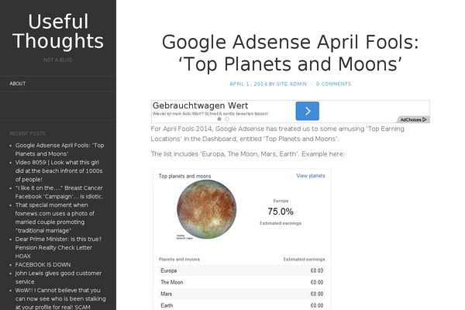The height and width of the screenshot is (310, 465).
Task: Open the About menu item
Action: click(18, 83)
